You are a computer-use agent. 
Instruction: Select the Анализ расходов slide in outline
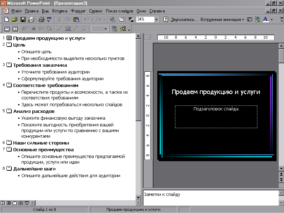pyautogui.click(x=34, y=111)
